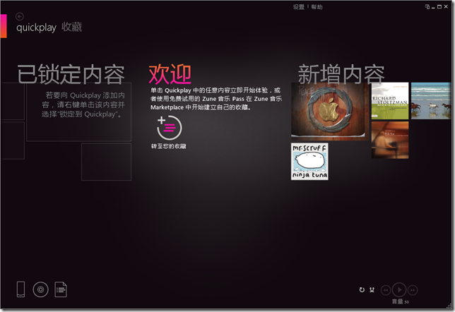Open 帮助 help menu
Screen dimensions: 455x312
pyautogui.click(x=317, y=7)
